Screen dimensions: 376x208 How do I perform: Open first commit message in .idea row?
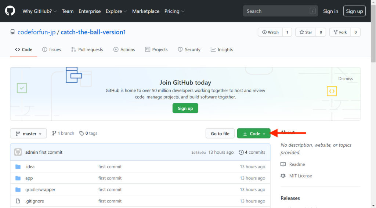[x=110, y=167]
